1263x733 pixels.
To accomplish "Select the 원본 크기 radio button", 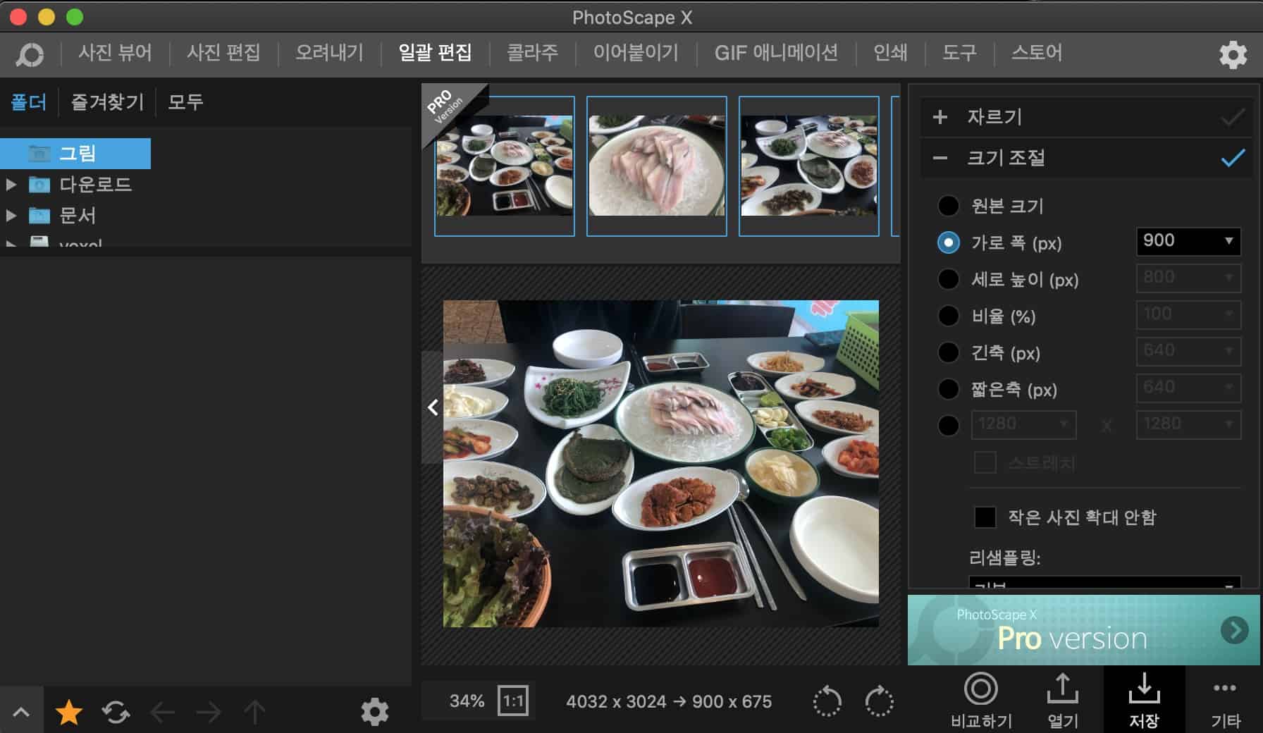I will (948, 206).
